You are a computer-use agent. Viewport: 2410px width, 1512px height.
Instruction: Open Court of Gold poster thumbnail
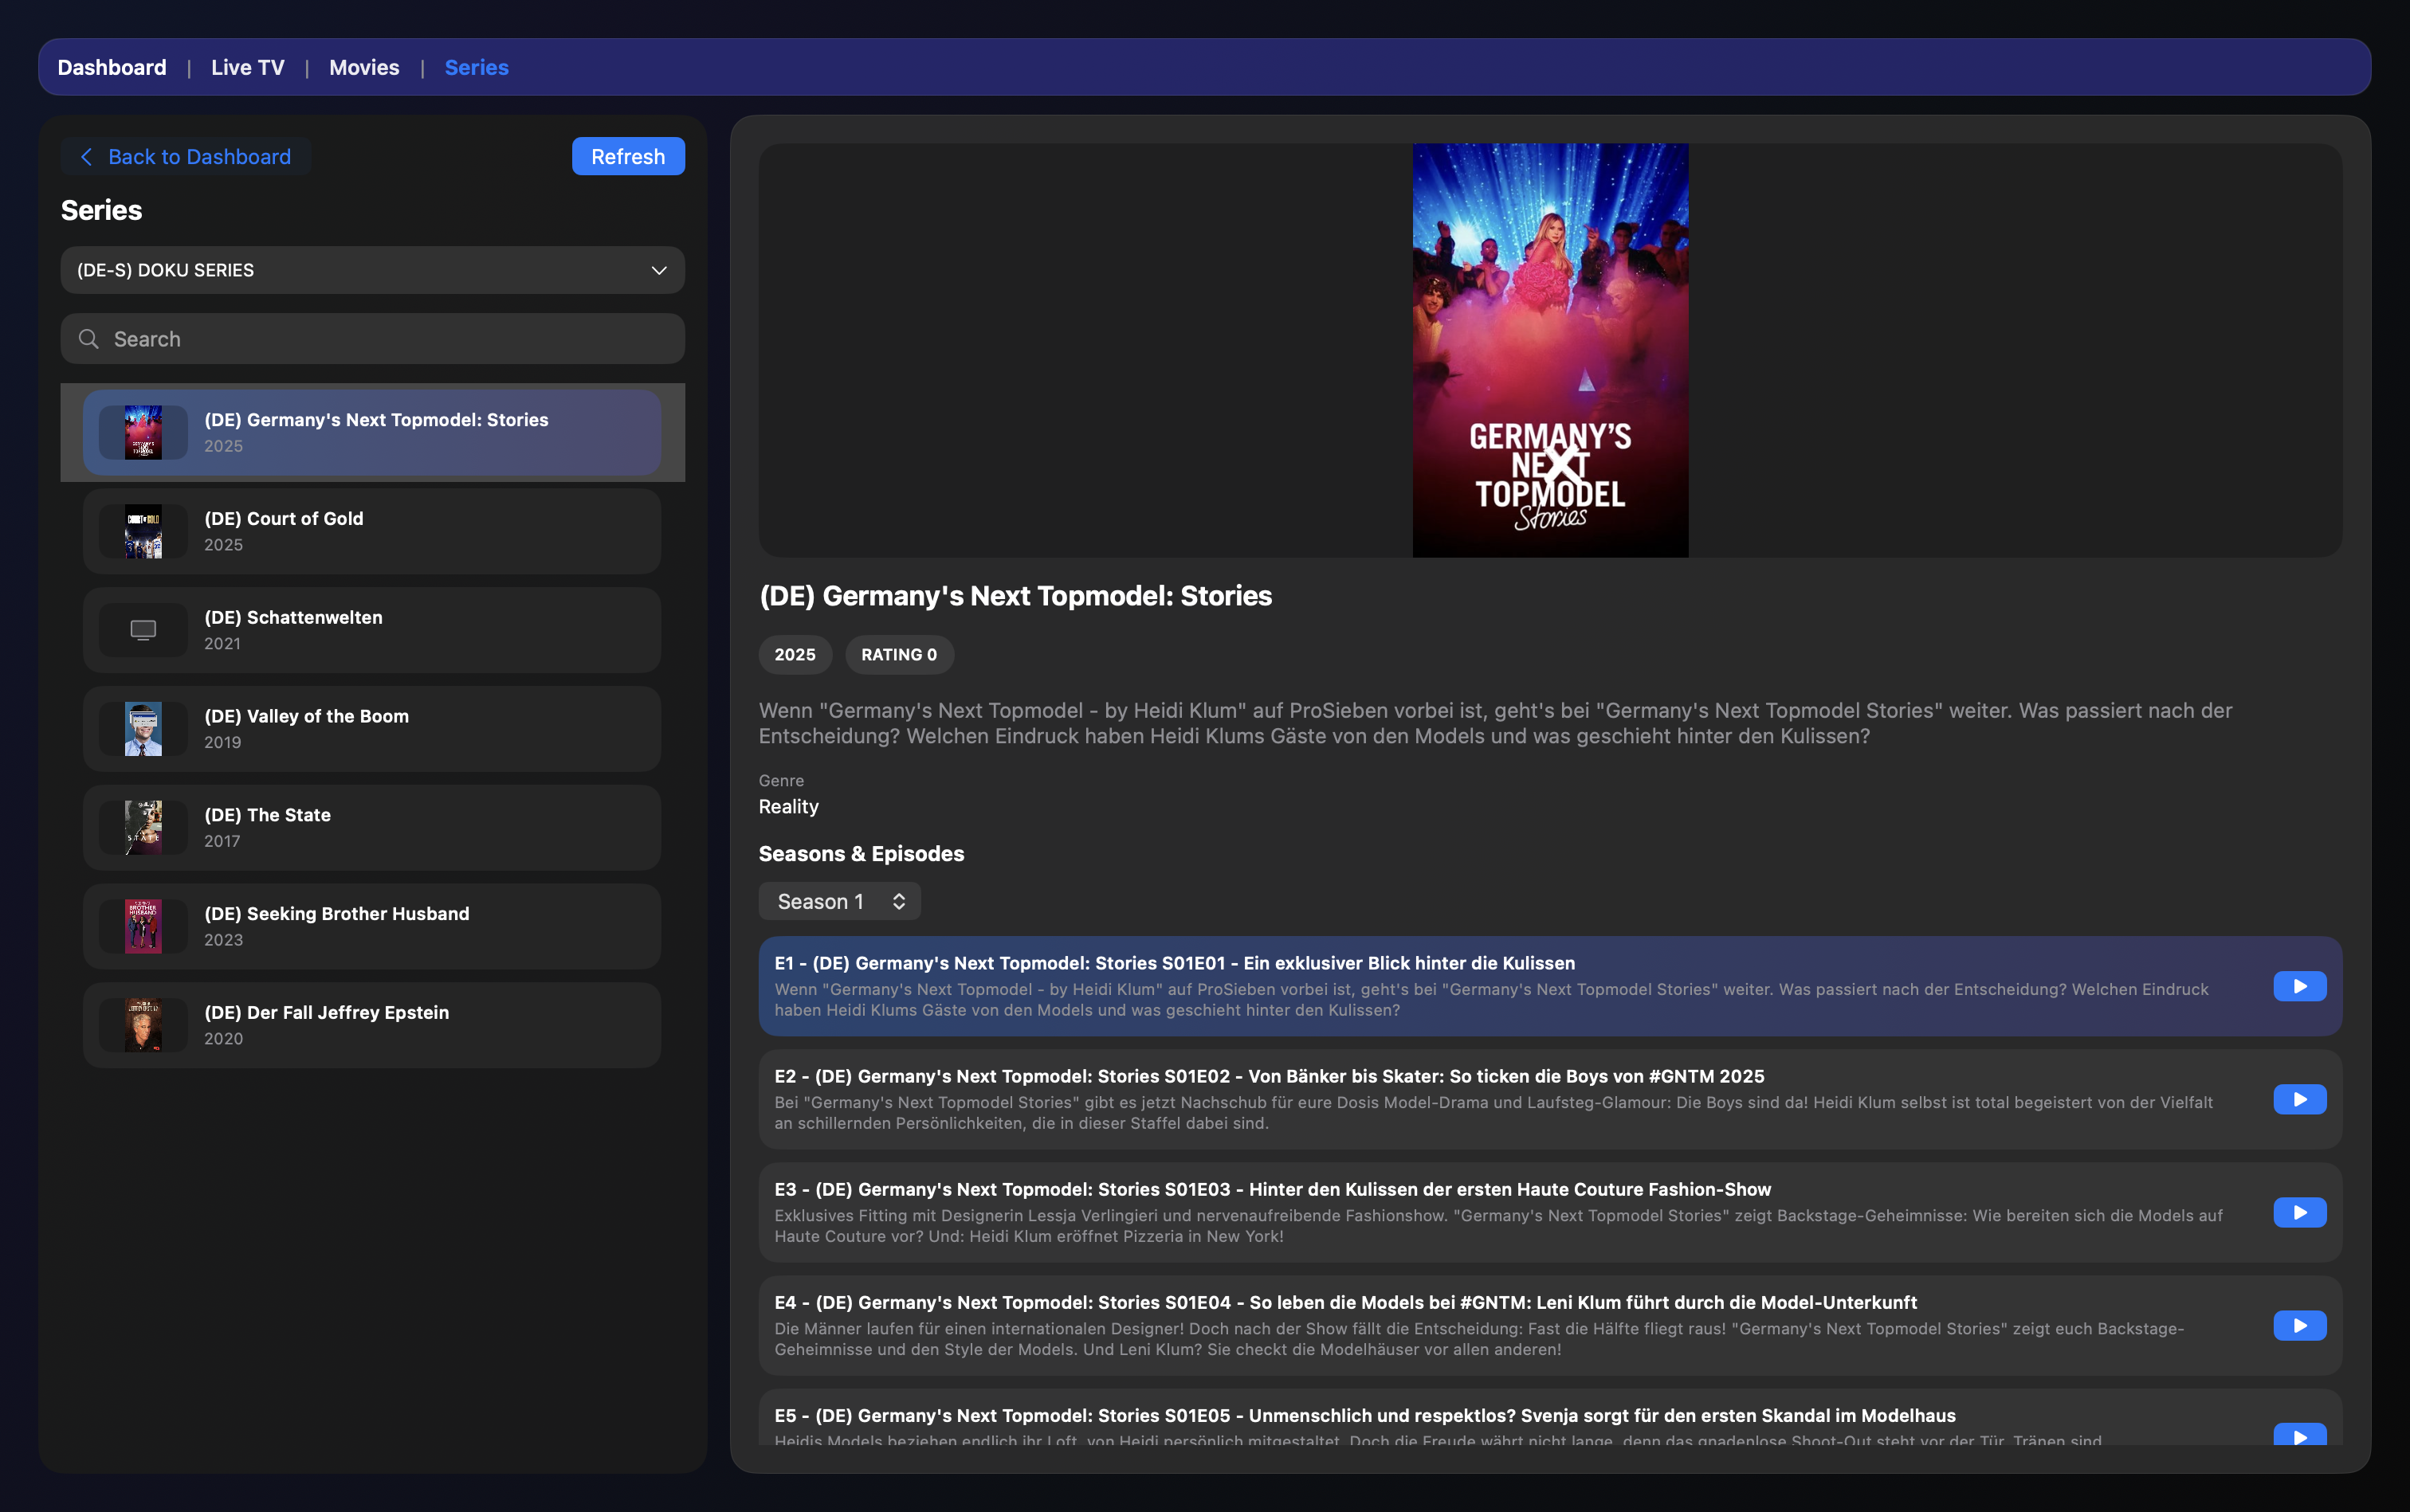click(x=143, y=531)
